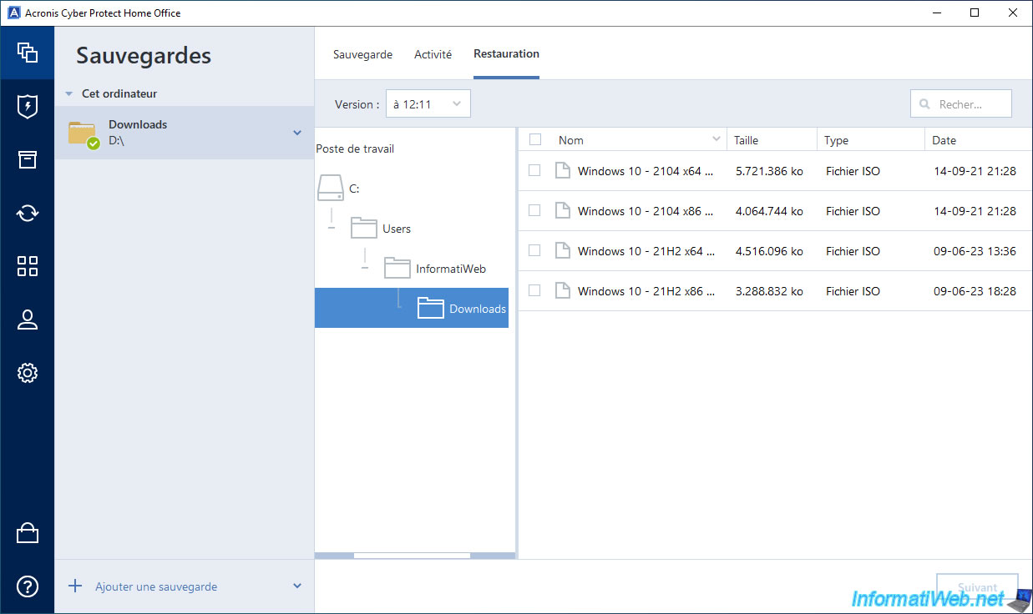Sort by the Taille column header

[x=772, y=140]
